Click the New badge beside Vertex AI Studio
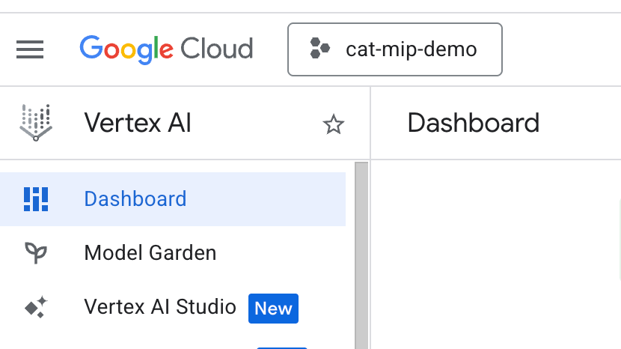This screenshot has height=349, width=621. pyautogui.click(x=273, y=309)
